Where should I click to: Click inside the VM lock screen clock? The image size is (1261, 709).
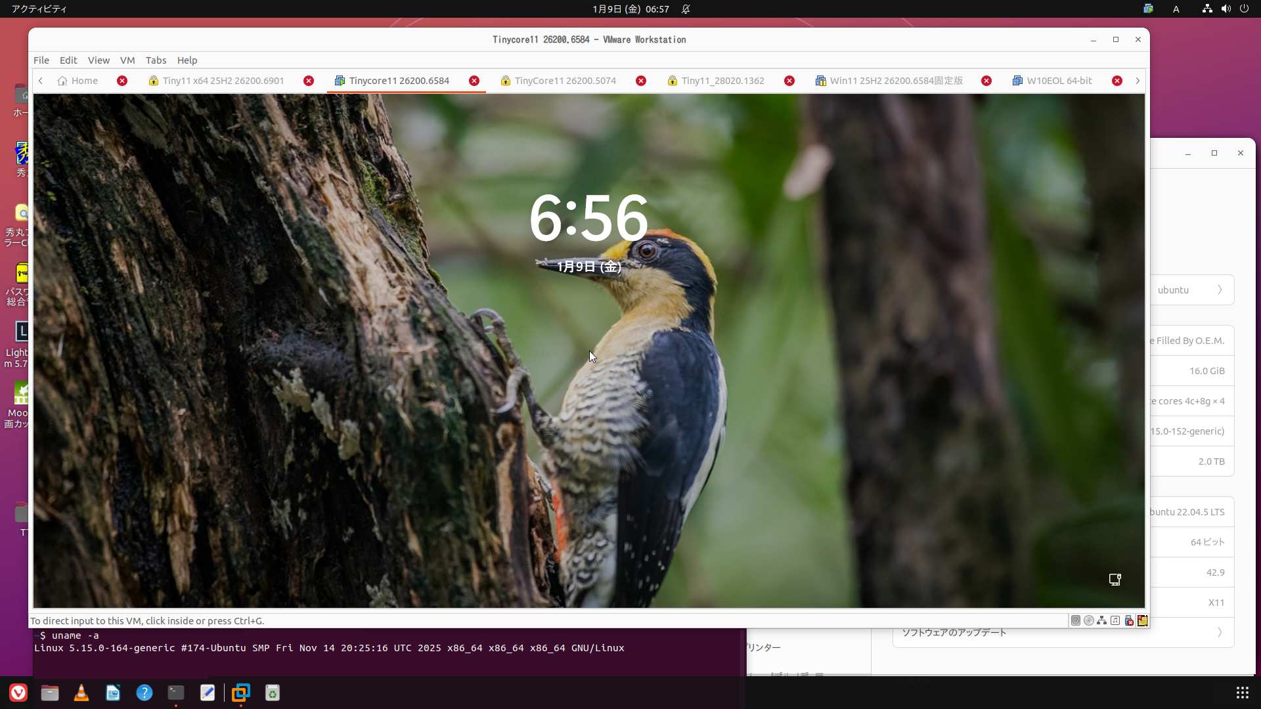[x=588, y=218]
